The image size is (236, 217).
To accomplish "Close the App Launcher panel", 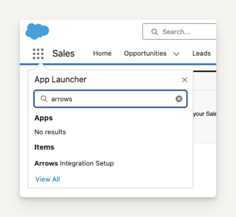I will pos(184,80).
